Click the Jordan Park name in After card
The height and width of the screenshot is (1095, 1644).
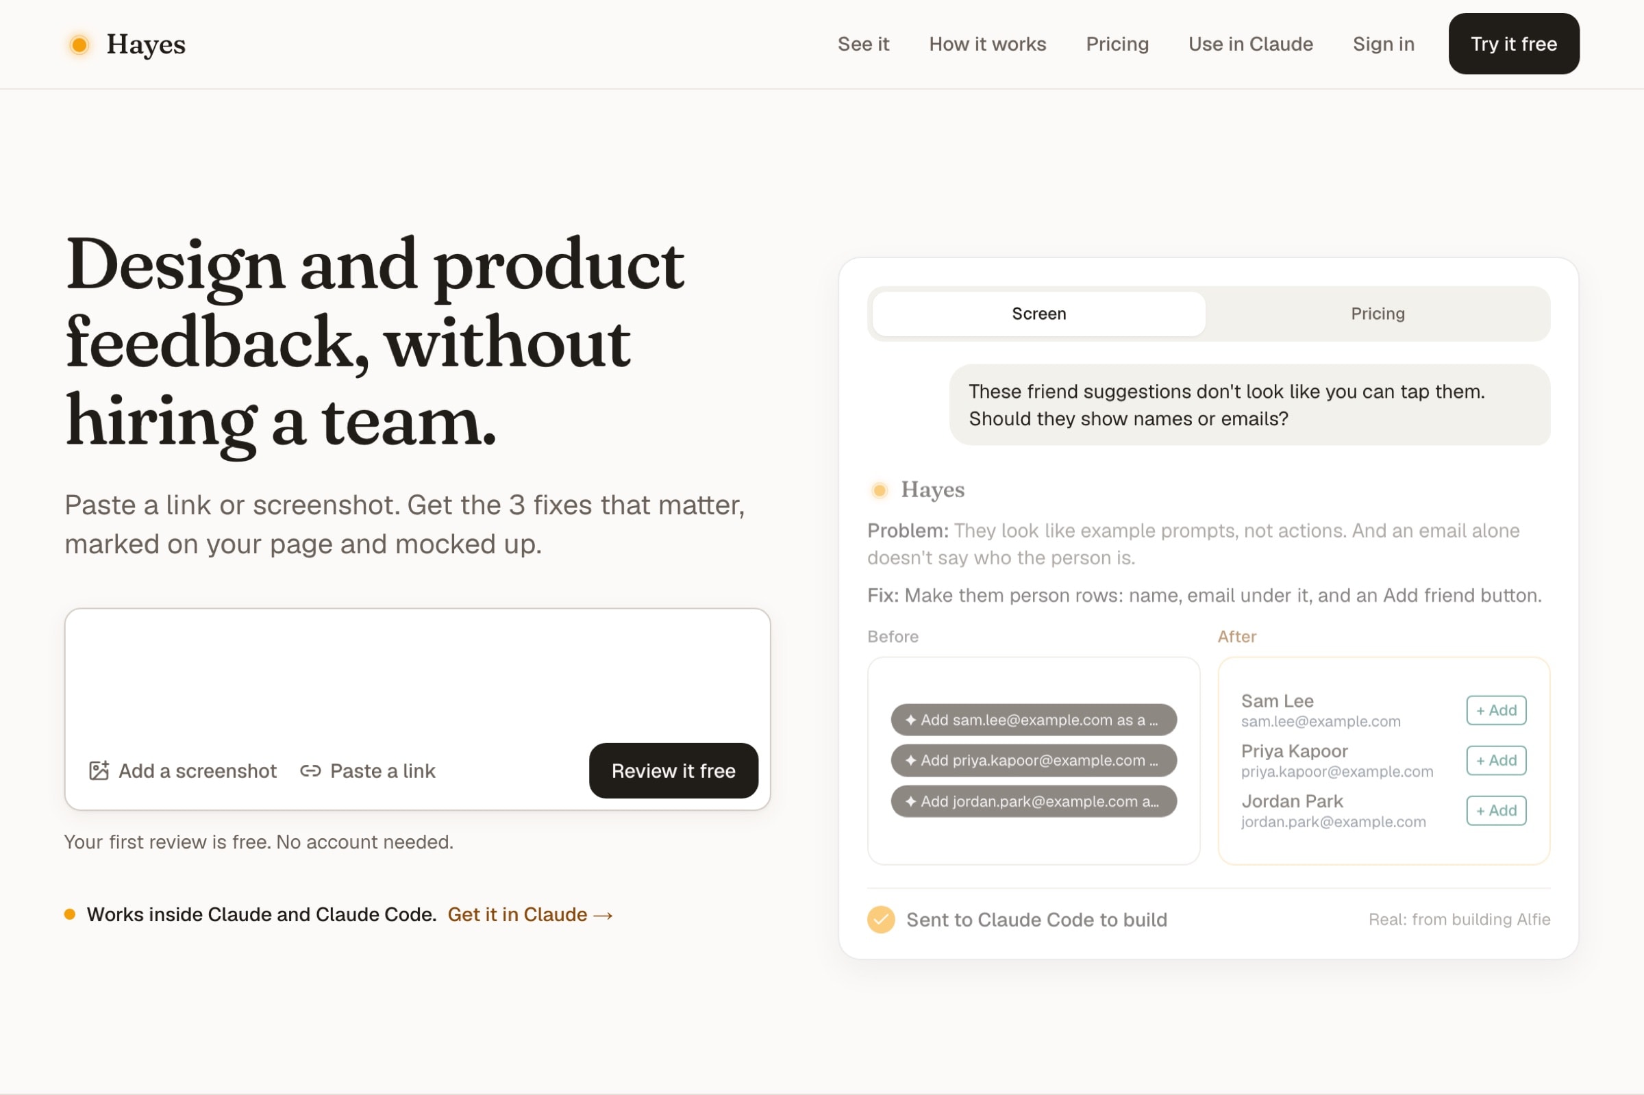1291,801
